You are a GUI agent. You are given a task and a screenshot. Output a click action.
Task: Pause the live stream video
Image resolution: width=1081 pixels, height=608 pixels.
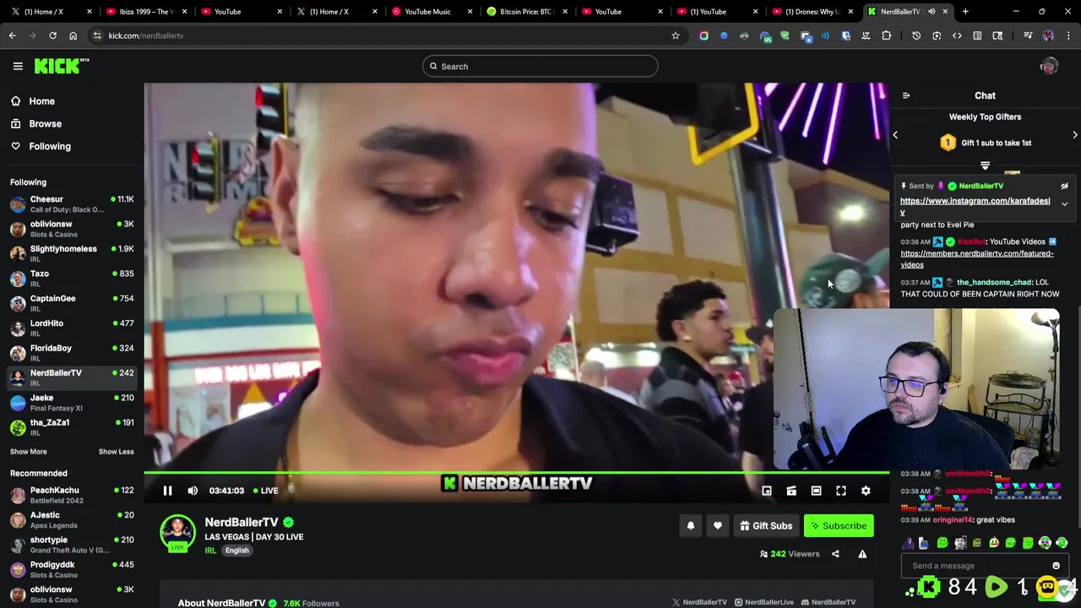tap(167, 491)
